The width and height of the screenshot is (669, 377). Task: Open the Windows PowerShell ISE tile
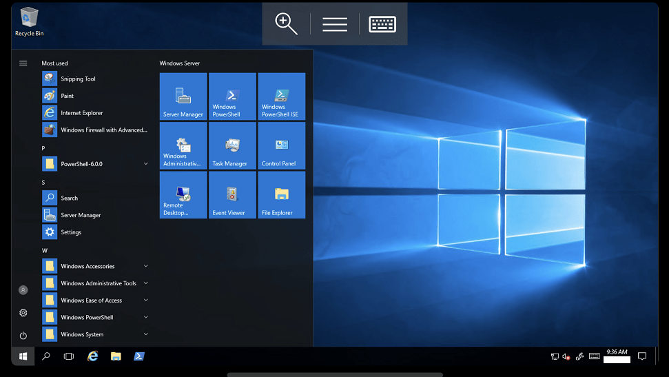pos(281,96)
